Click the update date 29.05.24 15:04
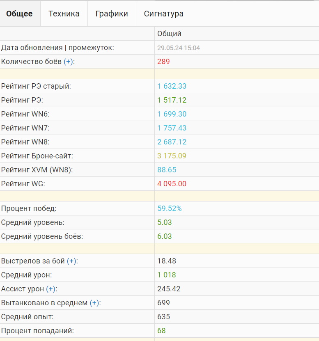The height and width of the screenshot is (341, 319). pyautogui.click(x=179, y=48)
